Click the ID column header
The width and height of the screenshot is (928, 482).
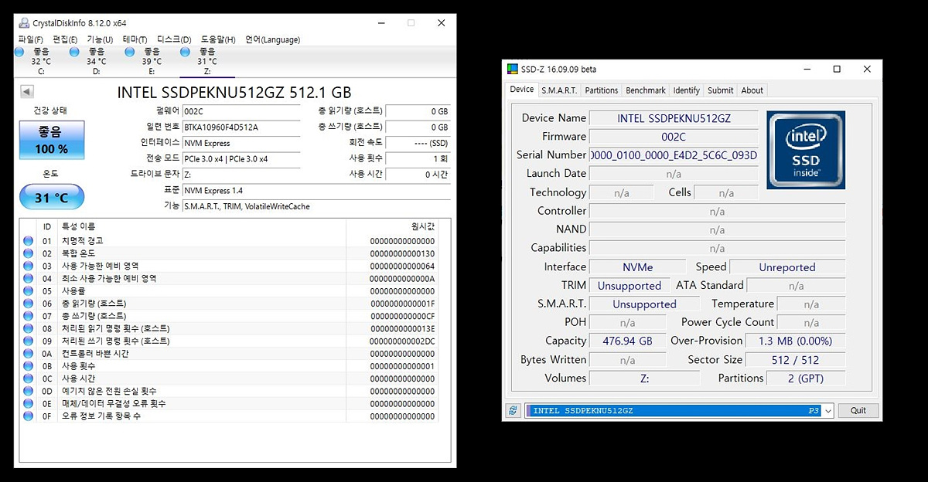click(x=47, y=226)
